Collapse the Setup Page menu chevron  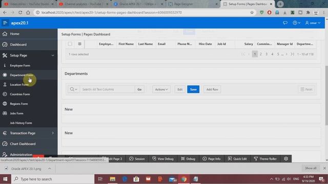53,55
